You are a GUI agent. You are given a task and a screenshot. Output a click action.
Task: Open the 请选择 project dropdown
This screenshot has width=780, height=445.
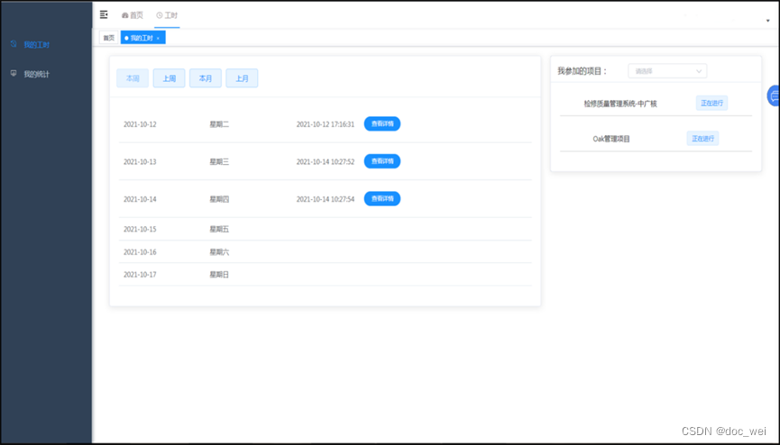pyautogui.click(x=667, y=71)
